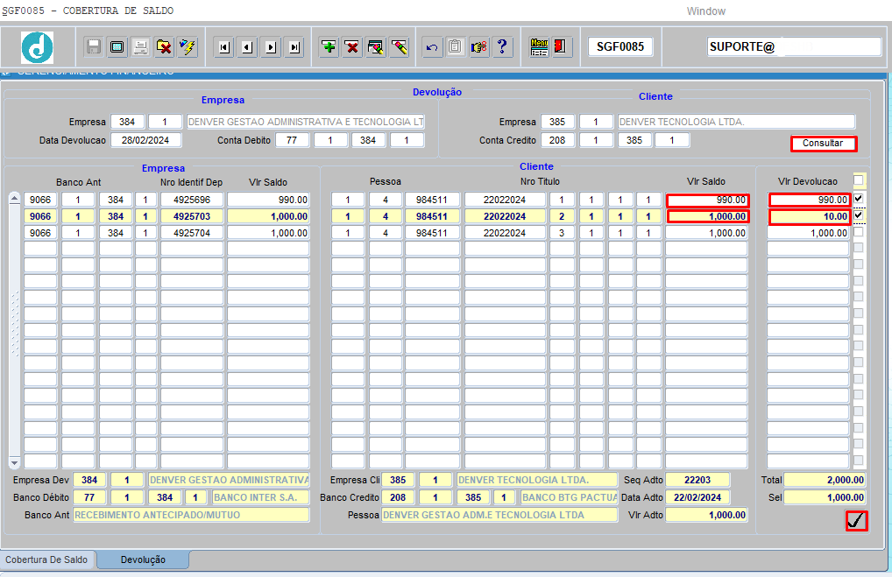Click the clipboard paste icon
The image size is (892, 577).
[455, 46]
